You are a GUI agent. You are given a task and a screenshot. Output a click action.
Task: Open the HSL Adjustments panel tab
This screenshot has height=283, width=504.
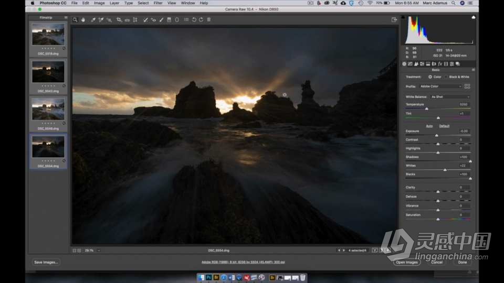click(x=422, y=64)
